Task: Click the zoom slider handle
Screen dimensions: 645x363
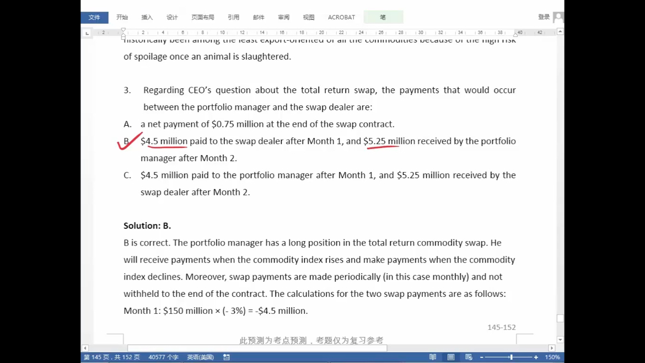Action: (512, 357)
